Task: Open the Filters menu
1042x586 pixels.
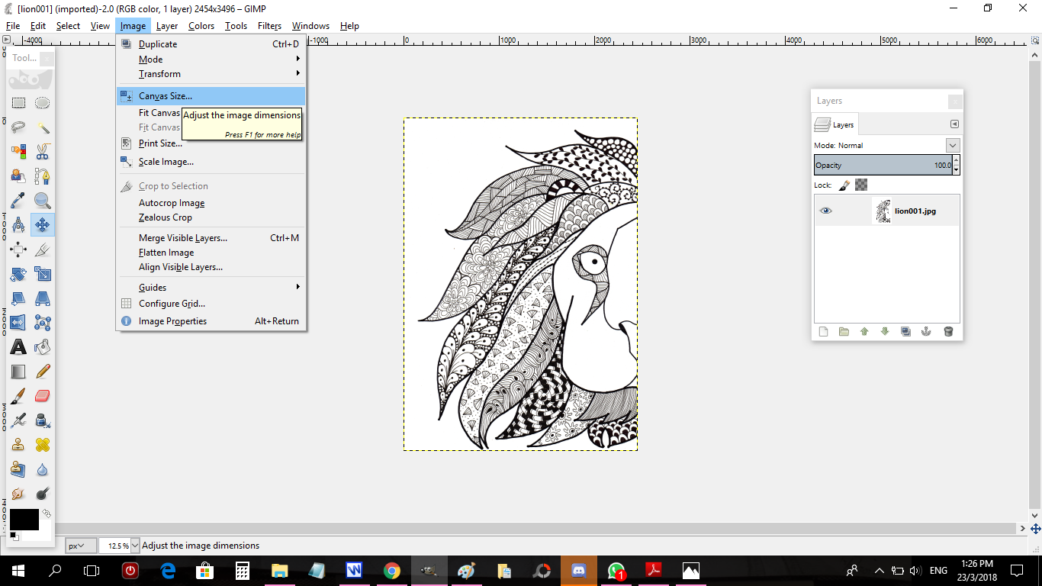Action: click(269, 26)
